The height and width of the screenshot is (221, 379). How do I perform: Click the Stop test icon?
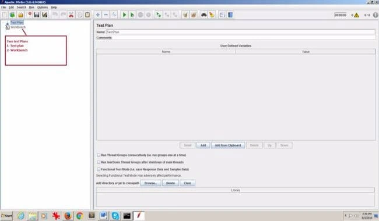[141, 15]
